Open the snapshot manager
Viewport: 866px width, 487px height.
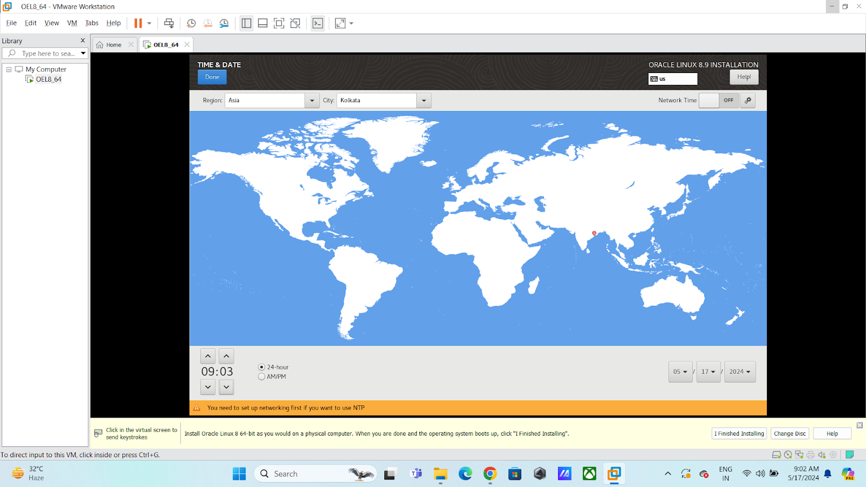(224, 23)
